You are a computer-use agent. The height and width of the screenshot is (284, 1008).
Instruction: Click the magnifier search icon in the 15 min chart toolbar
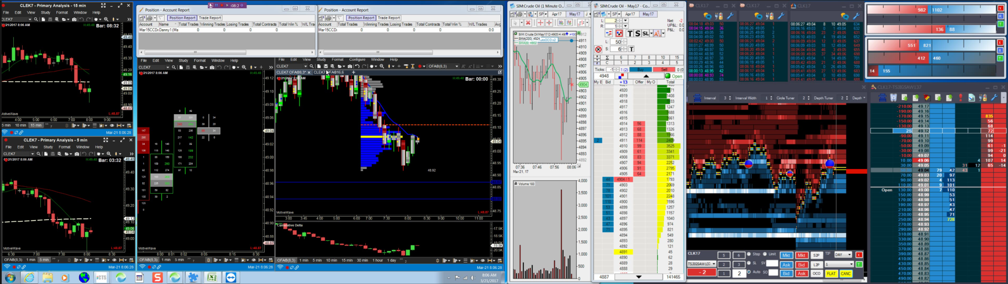(x=36, y=19)
